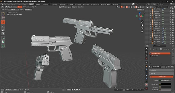Toggle visibility eye for Cube.015
This screenshot has width=175, height=93.
tap(170, 29)
